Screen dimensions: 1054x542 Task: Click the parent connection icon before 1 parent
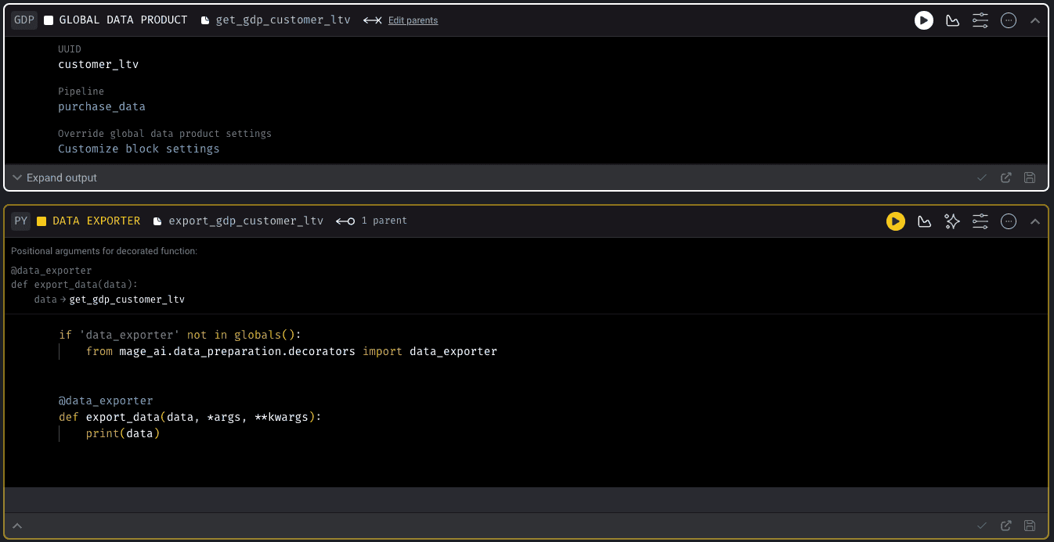coord(345,221)
